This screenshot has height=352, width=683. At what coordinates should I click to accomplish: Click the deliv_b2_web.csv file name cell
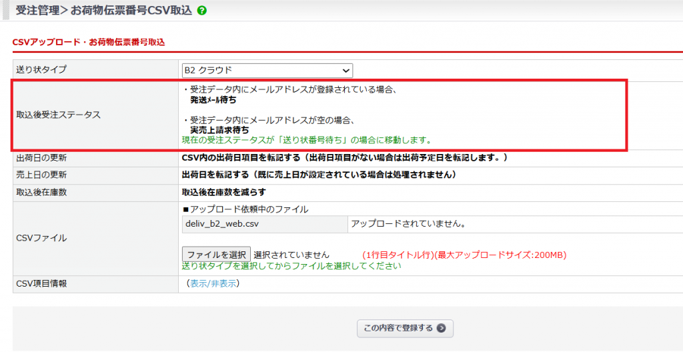click(265, 225)
